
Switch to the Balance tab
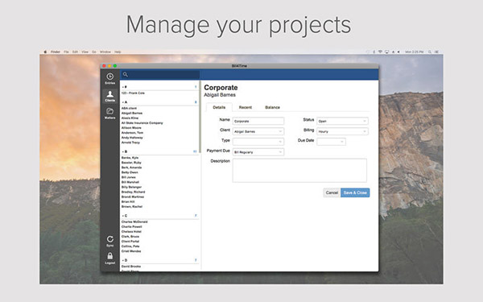(x=272, y=107)
